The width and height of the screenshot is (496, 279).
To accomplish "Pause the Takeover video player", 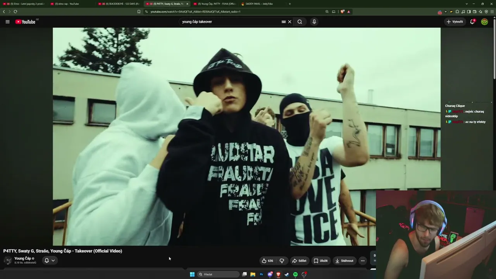I will [246, 136].
